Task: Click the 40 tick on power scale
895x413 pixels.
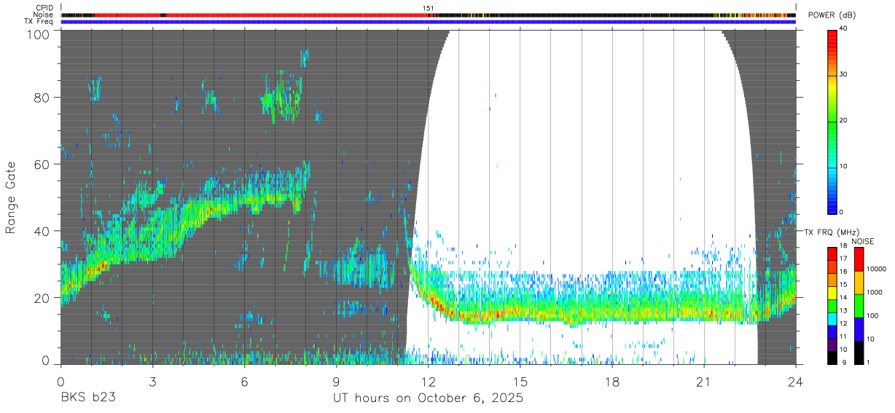Action: (845, 29)
